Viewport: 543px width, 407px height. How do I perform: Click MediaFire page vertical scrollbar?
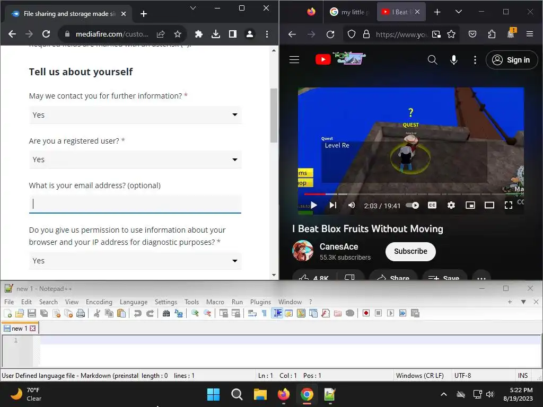[274, 115]
